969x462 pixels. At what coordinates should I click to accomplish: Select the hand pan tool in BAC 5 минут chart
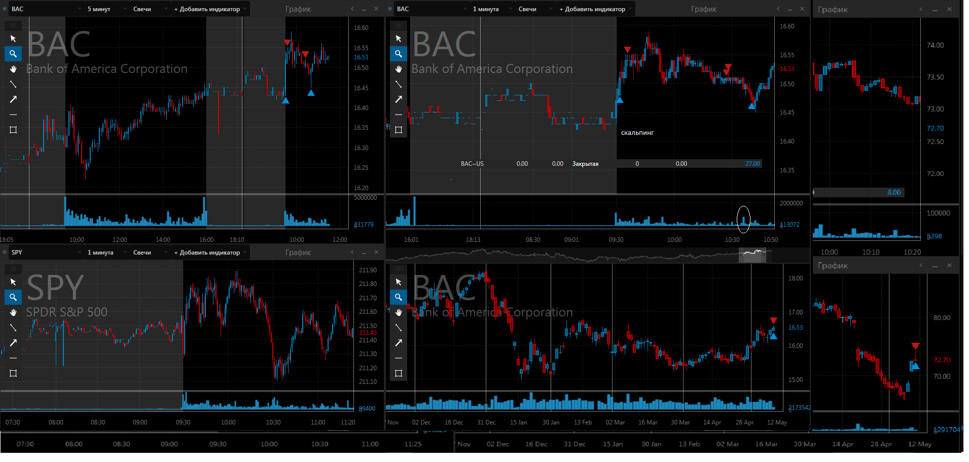point(13,69)
